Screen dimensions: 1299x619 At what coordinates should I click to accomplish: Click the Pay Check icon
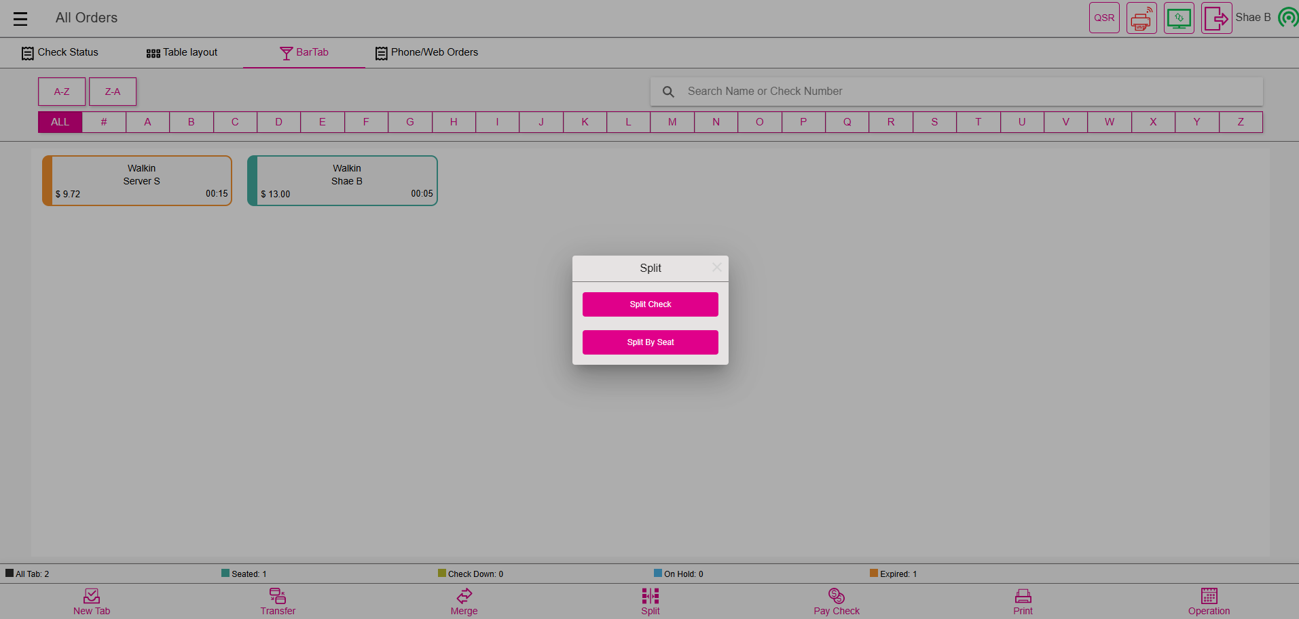pyautogui.click(x=836, y=597)
